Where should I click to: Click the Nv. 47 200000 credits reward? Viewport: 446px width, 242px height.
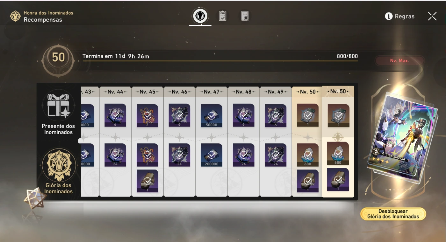(212, 155)
